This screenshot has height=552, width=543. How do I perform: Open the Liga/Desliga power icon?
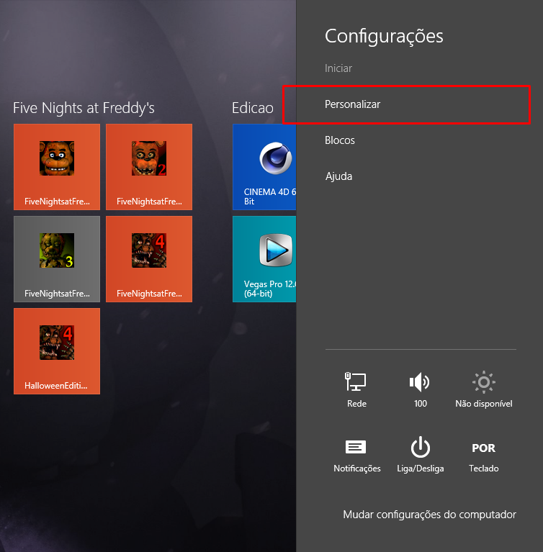(x=420, y=455)
